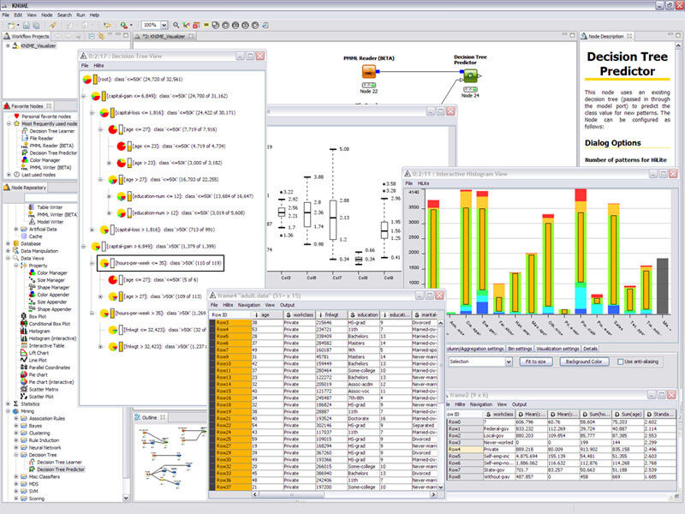The height and width of the screenshot is (514, 685).
Task: Select Parallel Coordinates node in repository
Action: click(x=50, y=368)
